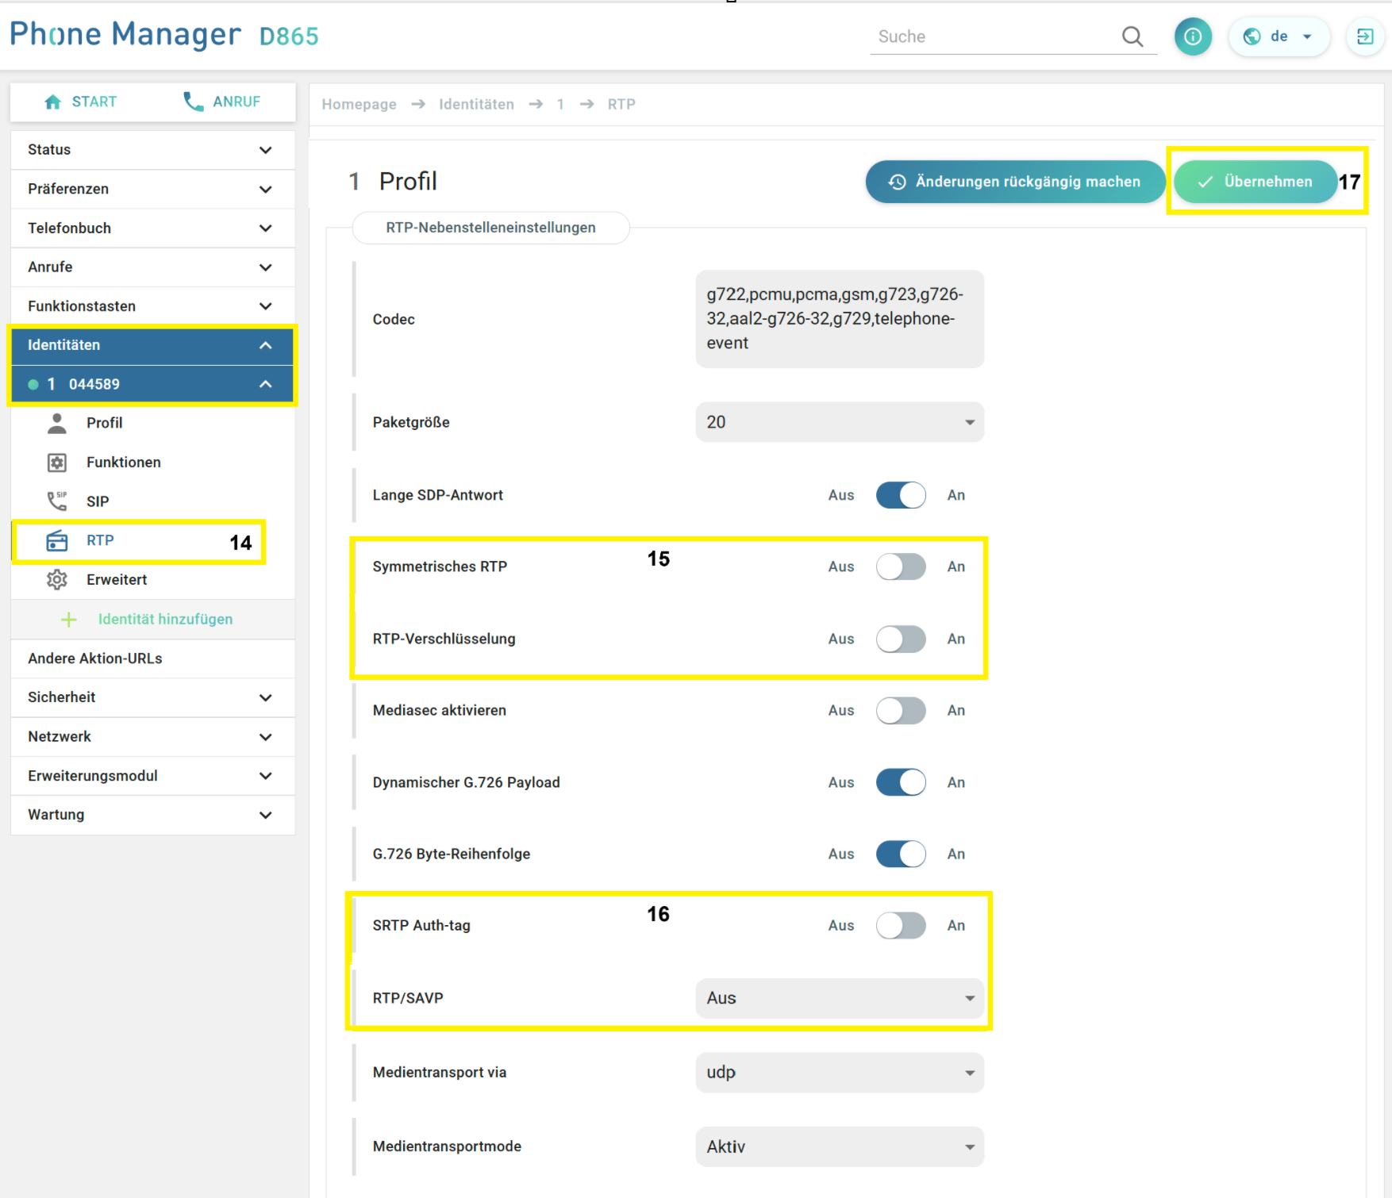Select RTP-Nebenstelleneinstellungen tab

coord(490,228)
